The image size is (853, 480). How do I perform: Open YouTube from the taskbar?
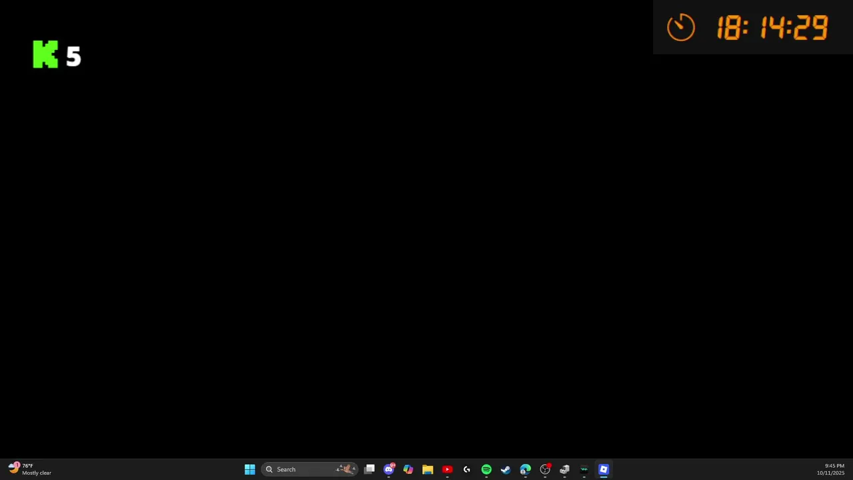(447, 469)
